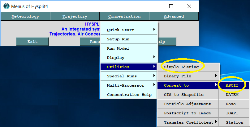Select IOAPI conversion option
Screen dimensions: 250x127
click(234, 113)
